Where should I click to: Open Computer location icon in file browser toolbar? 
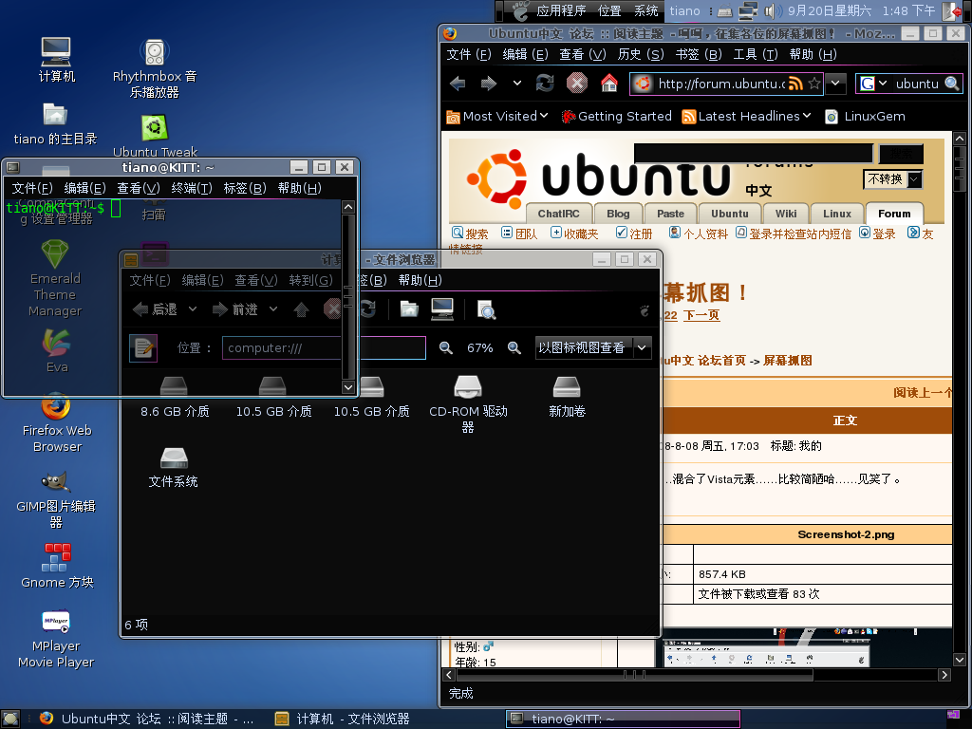[442, 309]
